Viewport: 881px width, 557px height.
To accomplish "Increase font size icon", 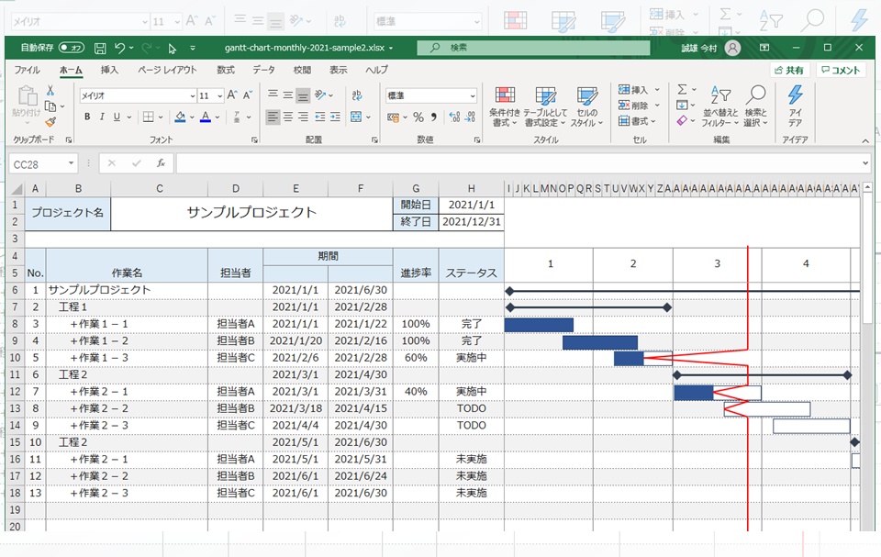I will (x=232, y=95).
